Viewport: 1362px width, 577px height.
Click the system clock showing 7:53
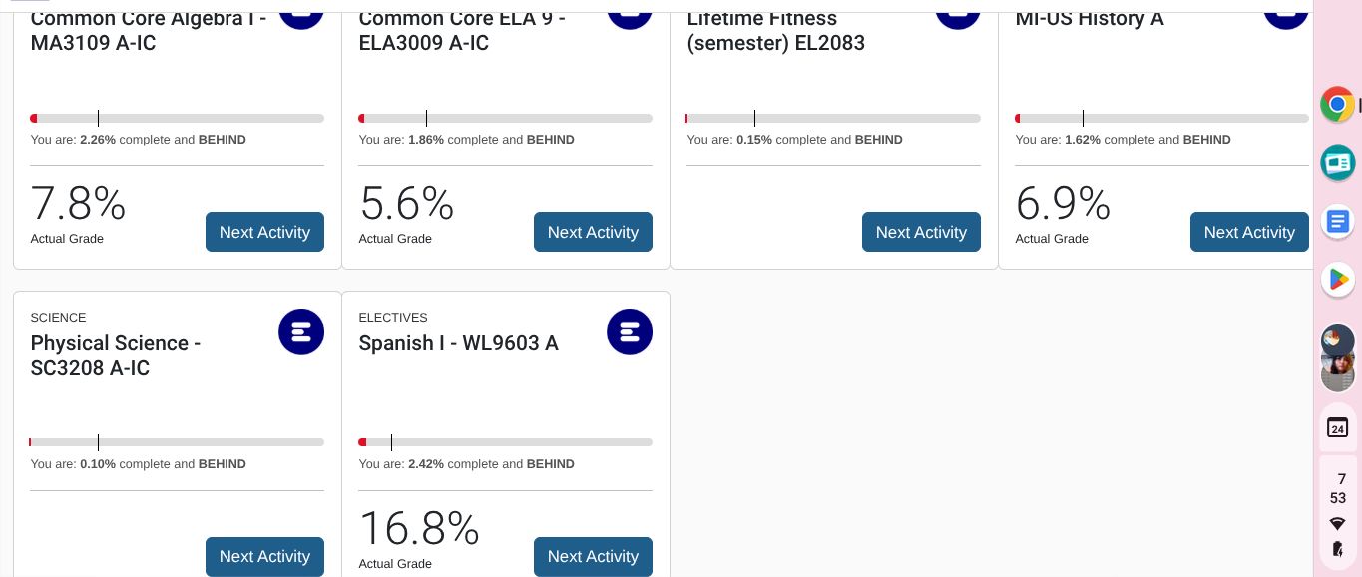pyautogui.click(x=1338, y=488)
